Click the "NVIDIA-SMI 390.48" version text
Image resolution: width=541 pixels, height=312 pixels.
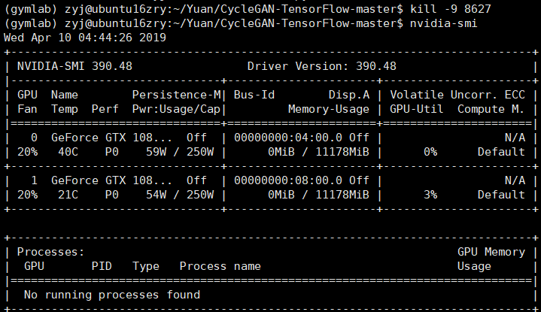click(x=74, y=65)
